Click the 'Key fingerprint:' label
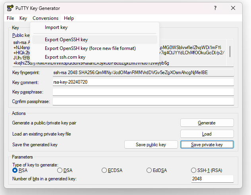Screen dimensions: 251x195 [x=26, y=73]
